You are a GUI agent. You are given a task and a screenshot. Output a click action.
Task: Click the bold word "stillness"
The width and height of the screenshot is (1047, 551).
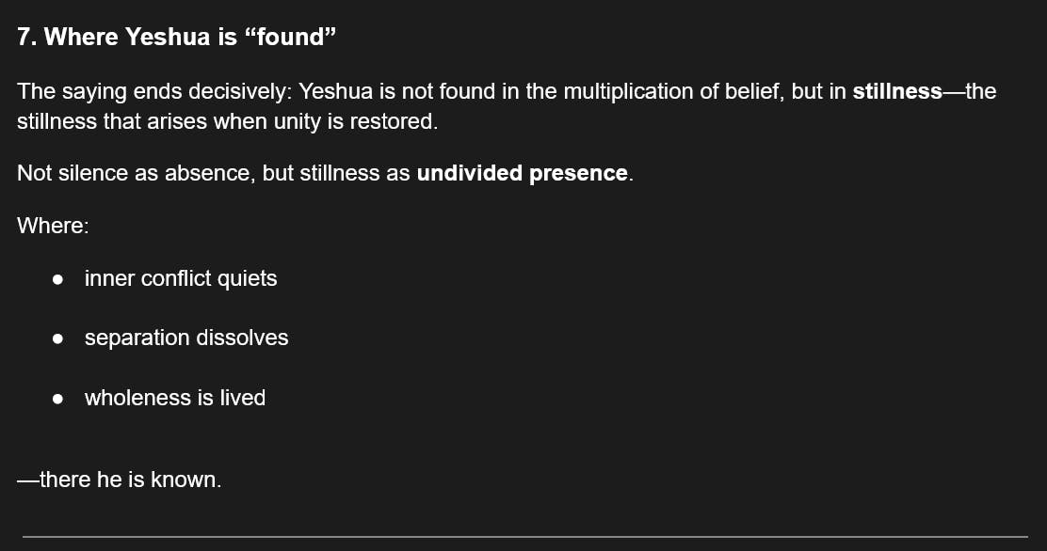tap(896, 92)
